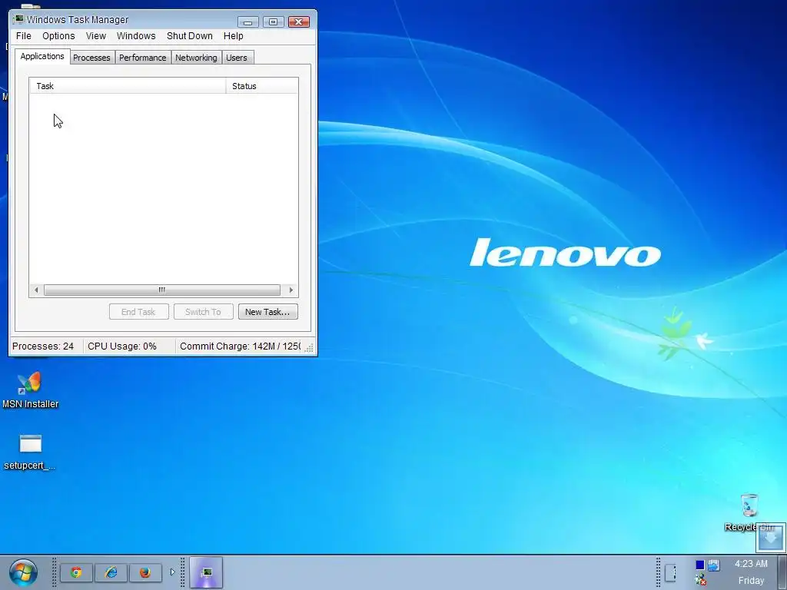This screenshot has height=590, width=787.
Task: Select Task Manager button in the taskbar
Action: click(206, 572)
